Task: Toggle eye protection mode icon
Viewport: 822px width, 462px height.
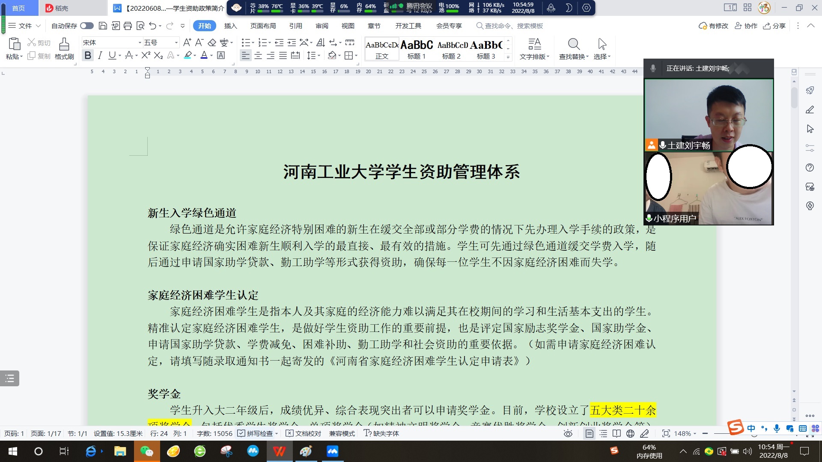Action: click(568, 433)
